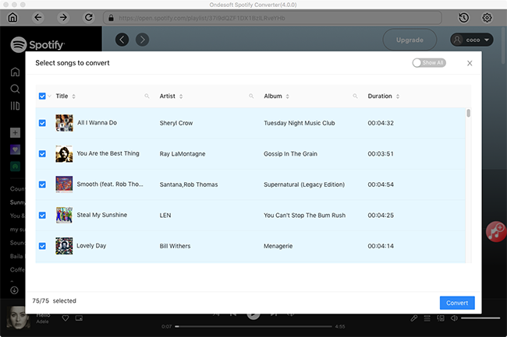Viewport: 507px width, 337px height.
Task: Click the Steal My Sunshine album thumbnail
Action: [64, 215]
